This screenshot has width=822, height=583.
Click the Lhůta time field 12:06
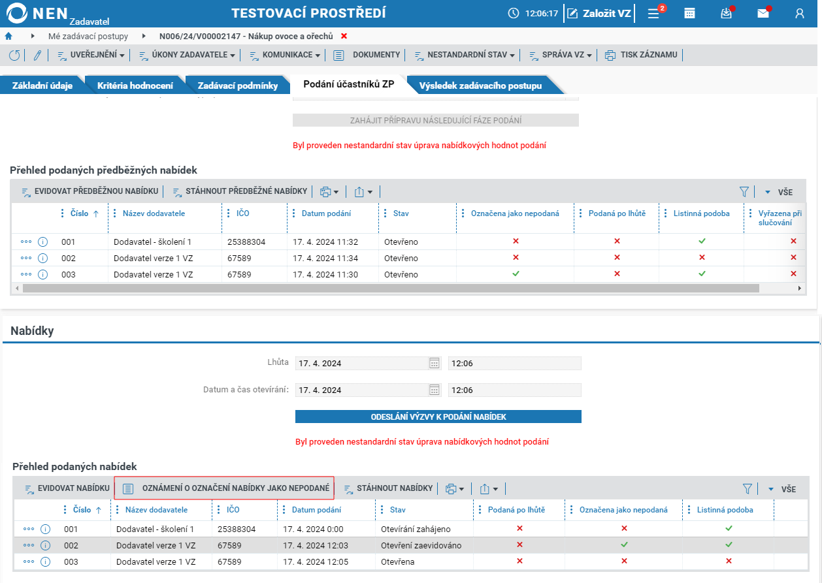pos(514,363)
